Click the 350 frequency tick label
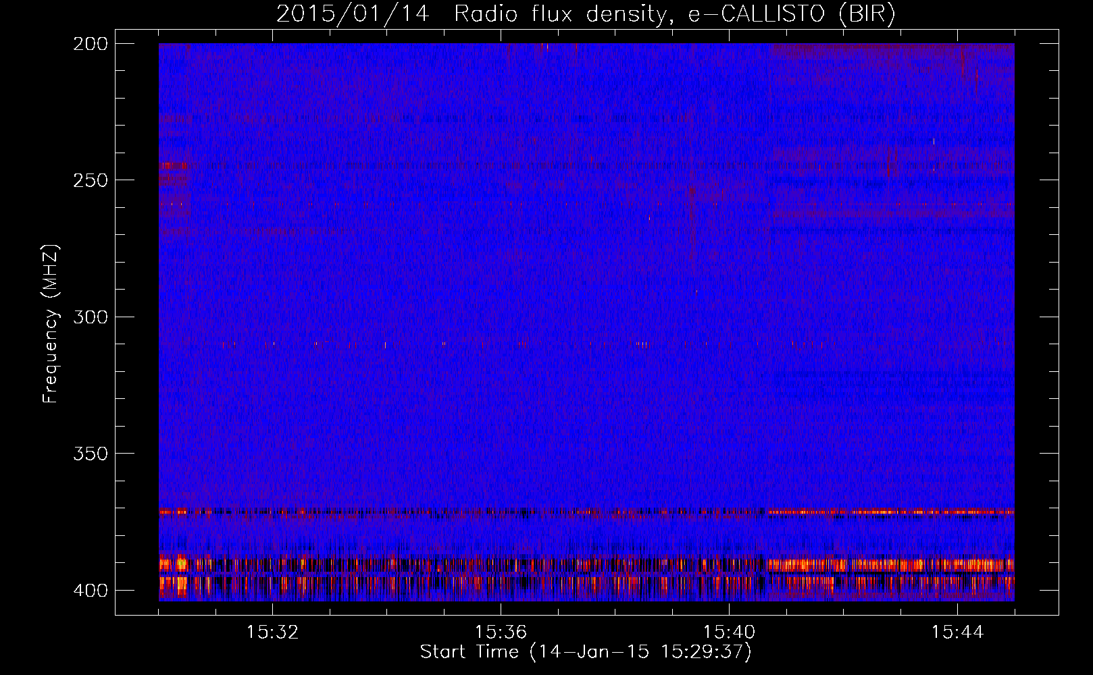 [x=91, y=454]
